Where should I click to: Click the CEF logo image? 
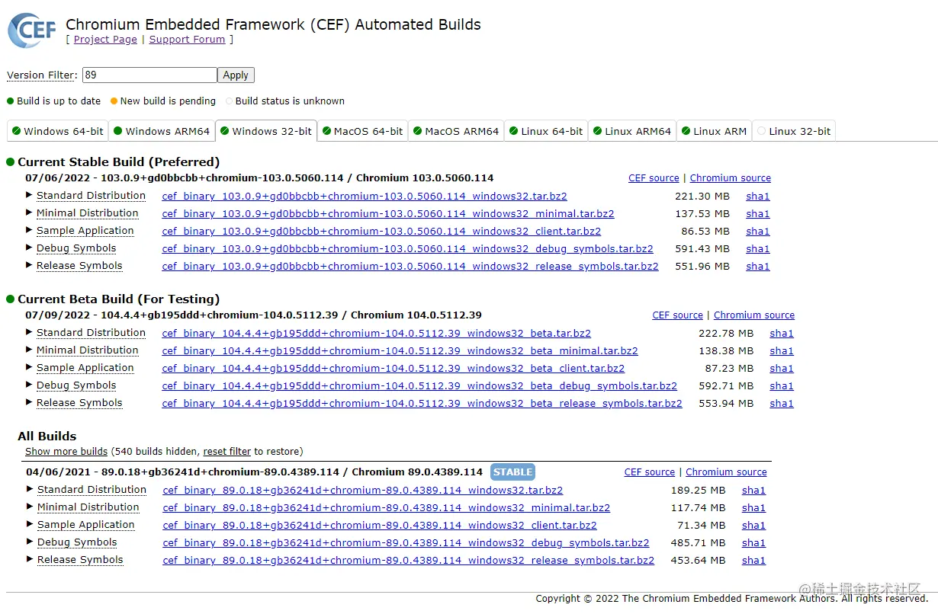32,30
